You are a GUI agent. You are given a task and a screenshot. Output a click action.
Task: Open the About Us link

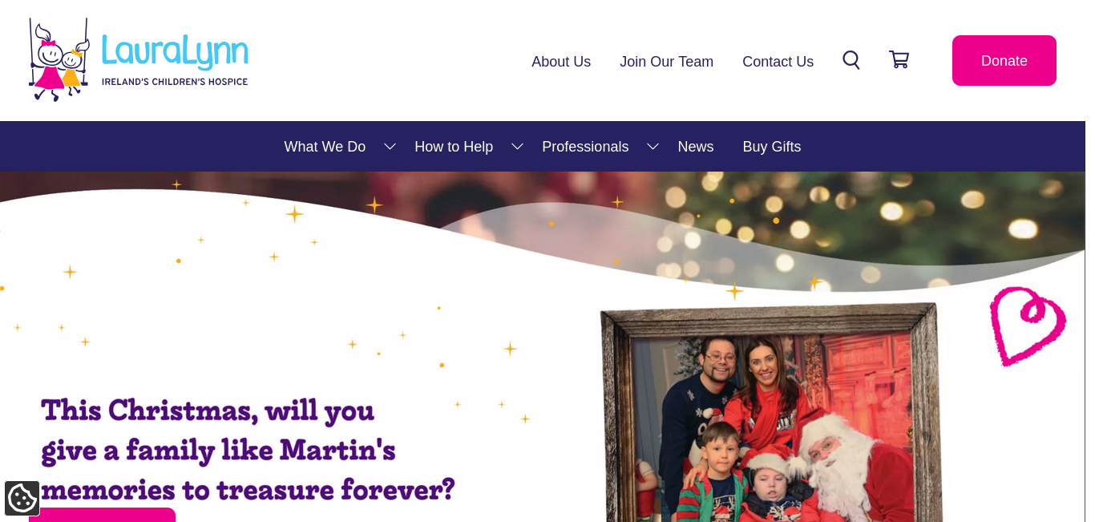[x=561, y=62]
